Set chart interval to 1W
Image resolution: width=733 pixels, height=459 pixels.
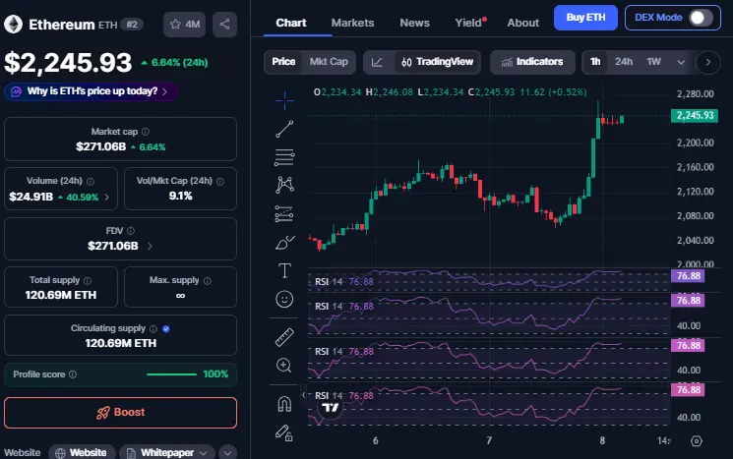pos(653,62)
